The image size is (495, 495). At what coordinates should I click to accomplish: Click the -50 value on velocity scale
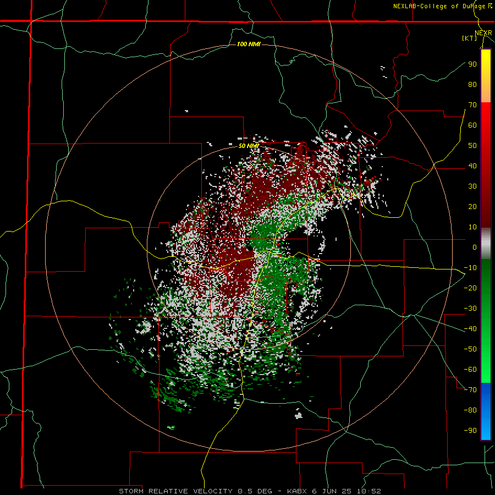[470, 349]
